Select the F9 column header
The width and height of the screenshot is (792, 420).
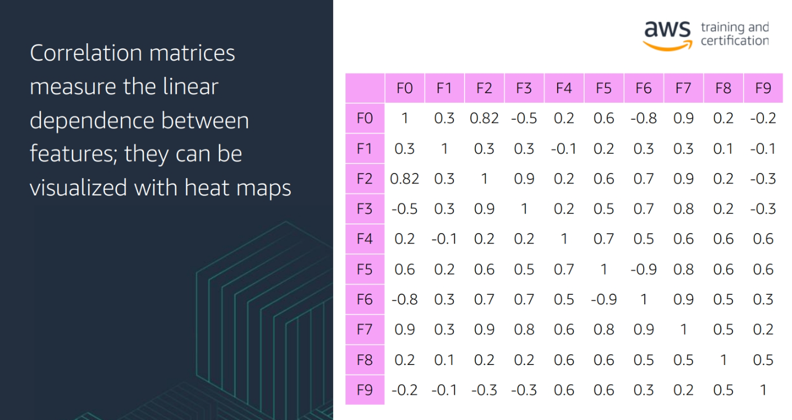763,88
